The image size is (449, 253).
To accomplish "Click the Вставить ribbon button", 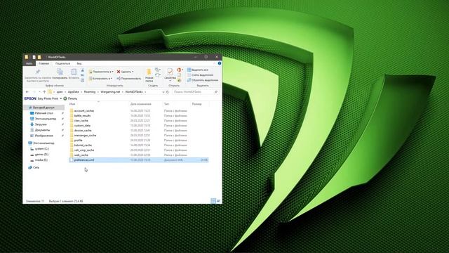I will pos(74,74).
